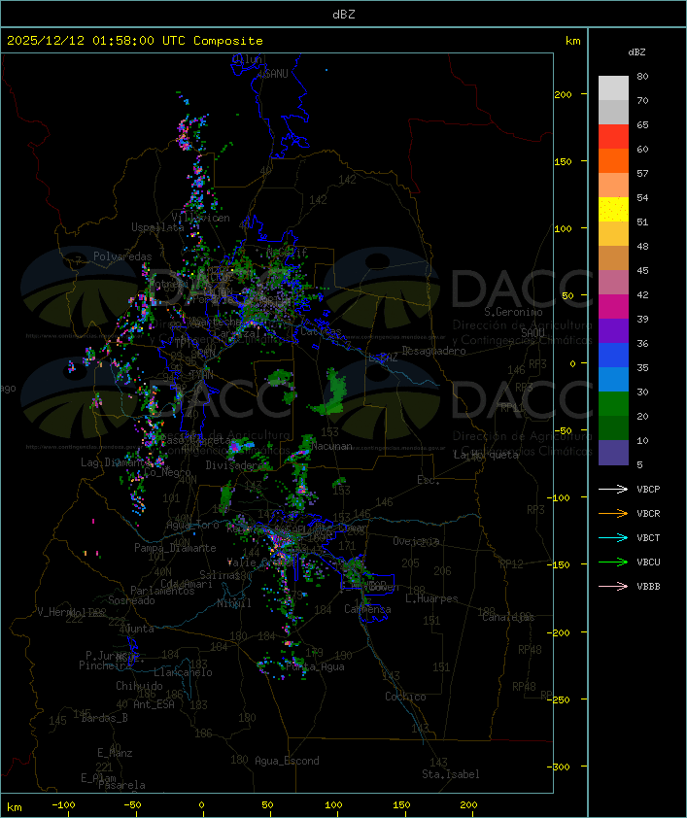Click the Desaguadero place label

pyautogui.click(x=433, y=351)
